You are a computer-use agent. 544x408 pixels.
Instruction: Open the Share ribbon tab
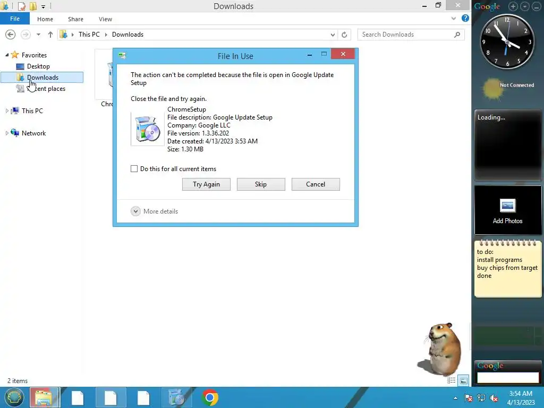tap(75, 19)
